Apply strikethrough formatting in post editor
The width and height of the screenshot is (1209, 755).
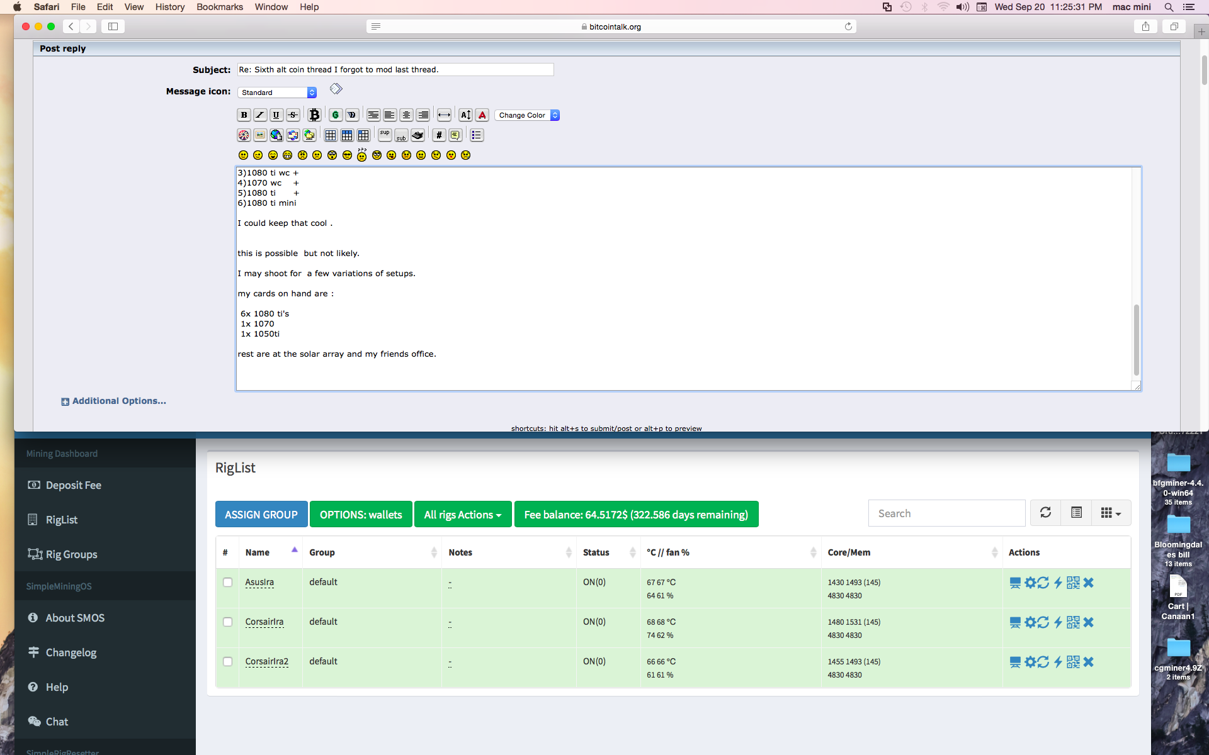293,115
